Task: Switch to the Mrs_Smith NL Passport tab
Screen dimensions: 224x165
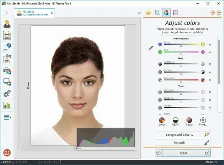Action: (x=34, y=13)
